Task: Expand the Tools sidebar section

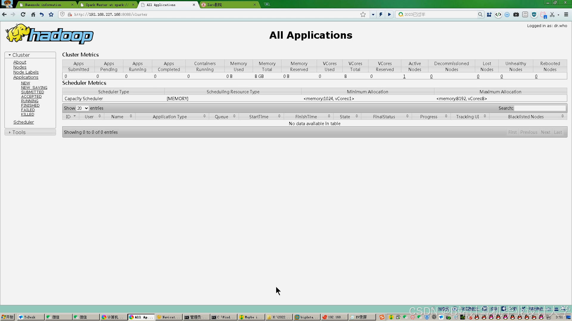Action: tap(19, 132)
